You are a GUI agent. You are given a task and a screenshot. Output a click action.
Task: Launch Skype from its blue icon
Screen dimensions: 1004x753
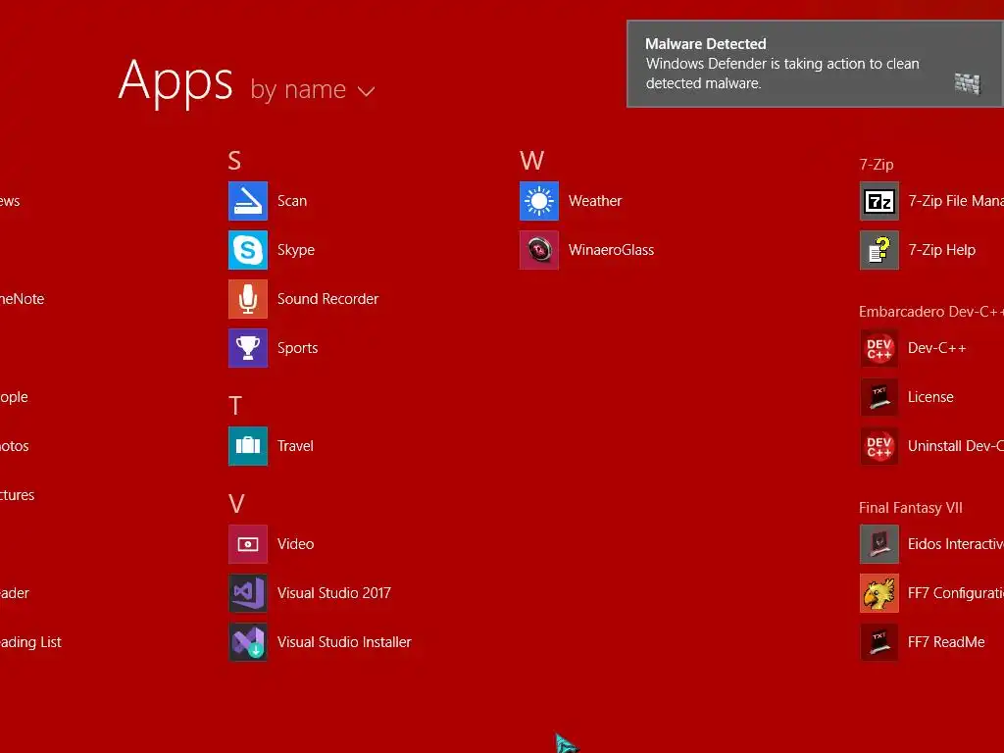pos(248,250)
